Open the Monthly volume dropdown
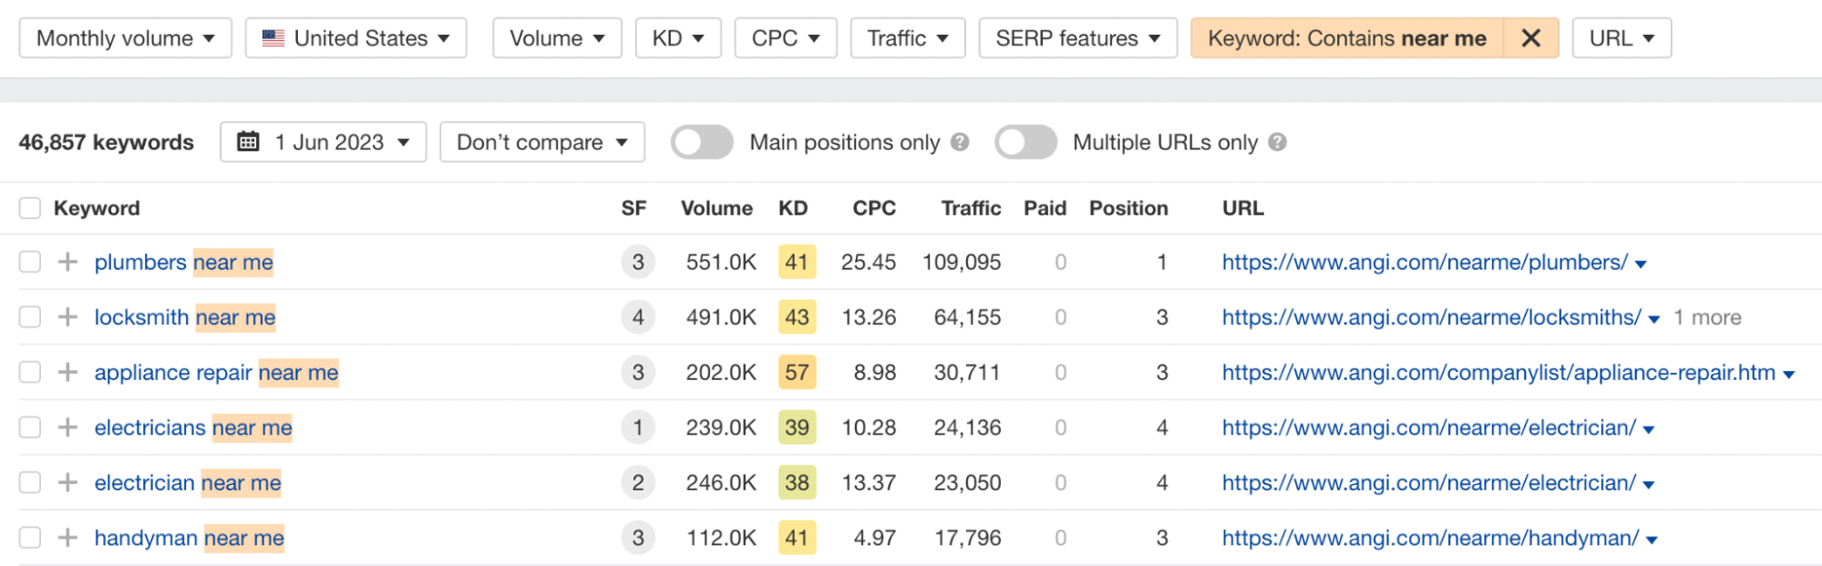 click(x=125, y=38)
